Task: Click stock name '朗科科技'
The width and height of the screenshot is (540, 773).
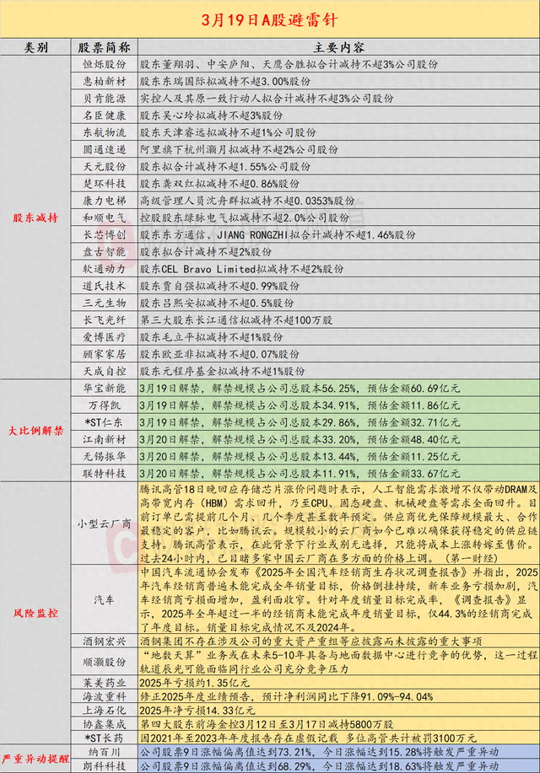Action: [x=104, y=766]
